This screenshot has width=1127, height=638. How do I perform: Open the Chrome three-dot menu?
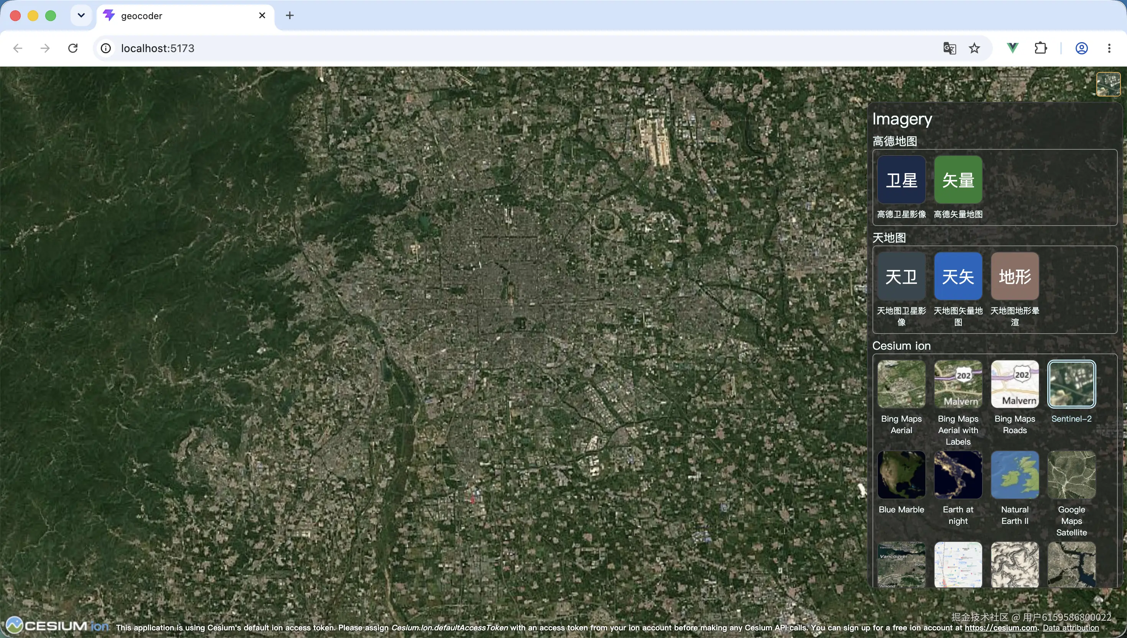[1109, 48]
